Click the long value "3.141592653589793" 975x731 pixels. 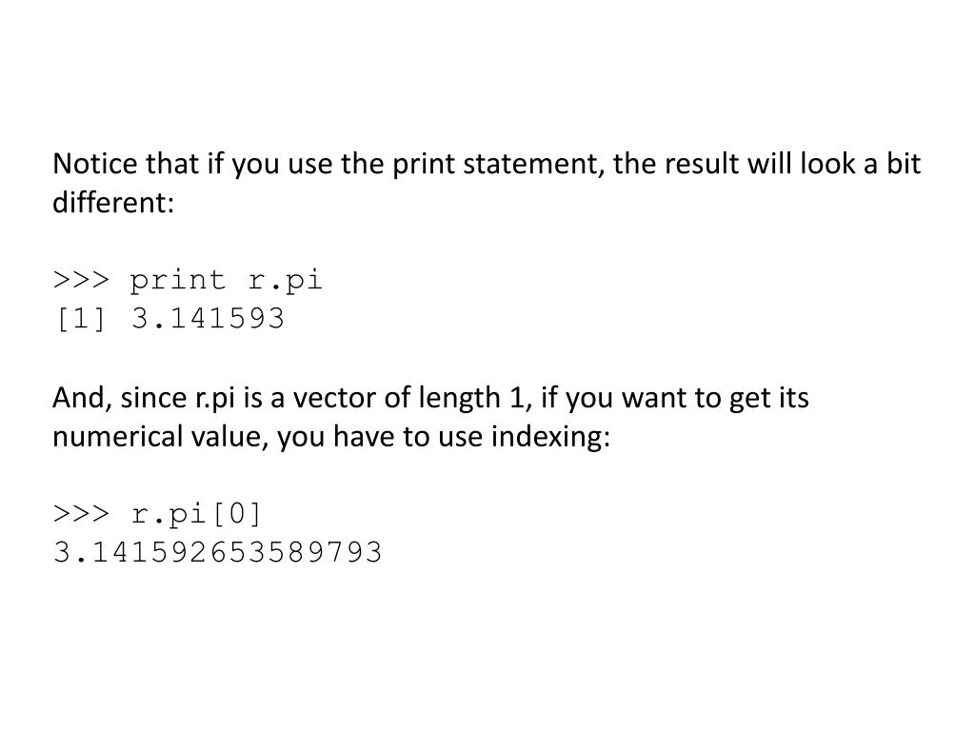point(218,552)
